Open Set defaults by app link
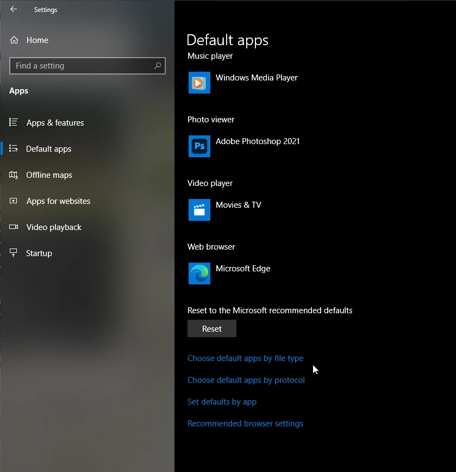The width and height of the screenshot is (456, 472). pos(222,402)
